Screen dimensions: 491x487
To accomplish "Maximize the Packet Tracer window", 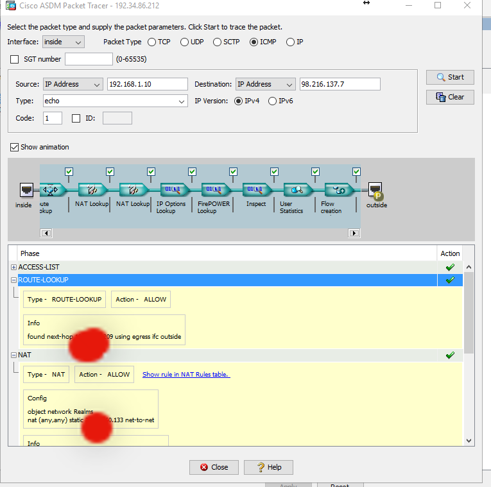I will 438,6.
